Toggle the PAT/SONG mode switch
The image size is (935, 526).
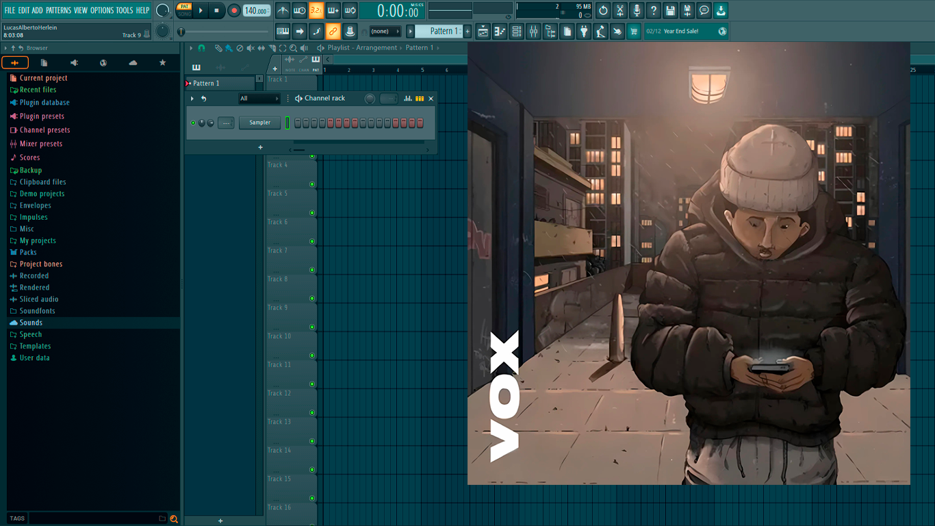click(184, 10)
